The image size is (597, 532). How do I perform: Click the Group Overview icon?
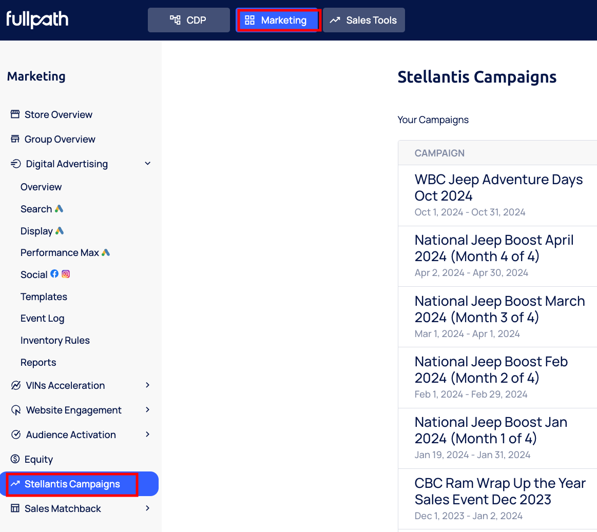coord(15,139)
